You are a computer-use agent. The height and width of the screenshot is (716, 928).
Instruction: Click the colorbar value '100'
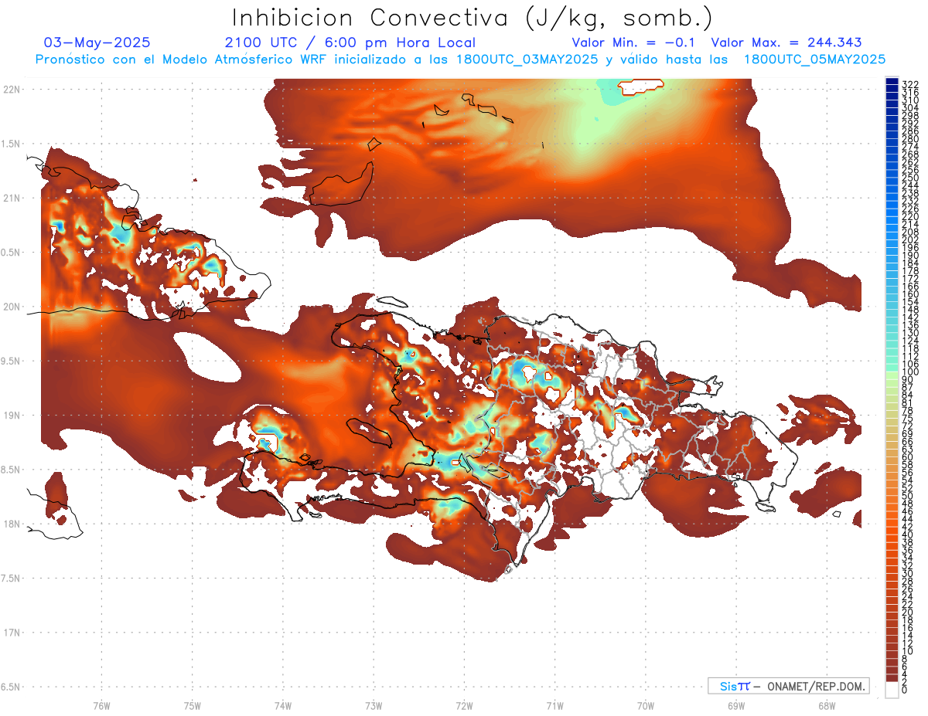click(910, 372)
